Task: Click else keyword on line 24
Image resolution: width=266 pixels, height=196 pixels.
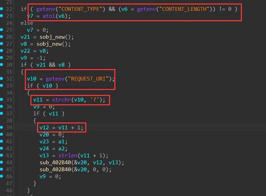Action: tap(27, 23)
